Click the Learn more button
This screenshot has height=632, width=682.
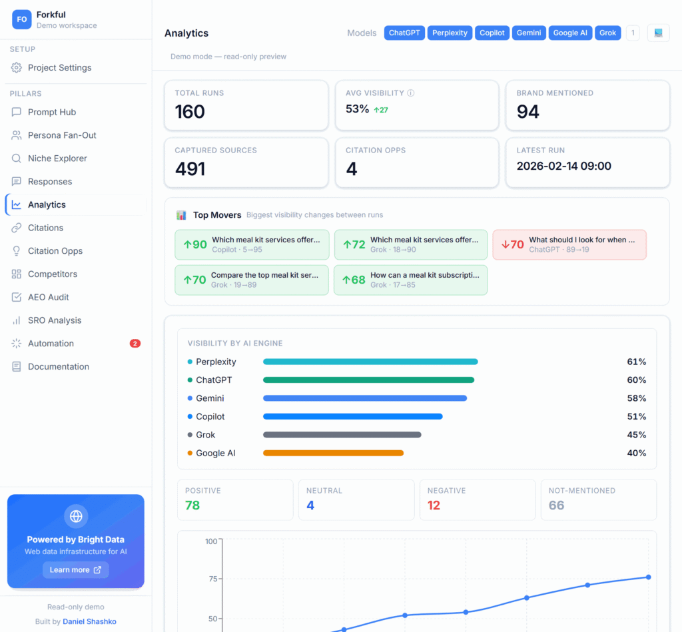[76, 570]
